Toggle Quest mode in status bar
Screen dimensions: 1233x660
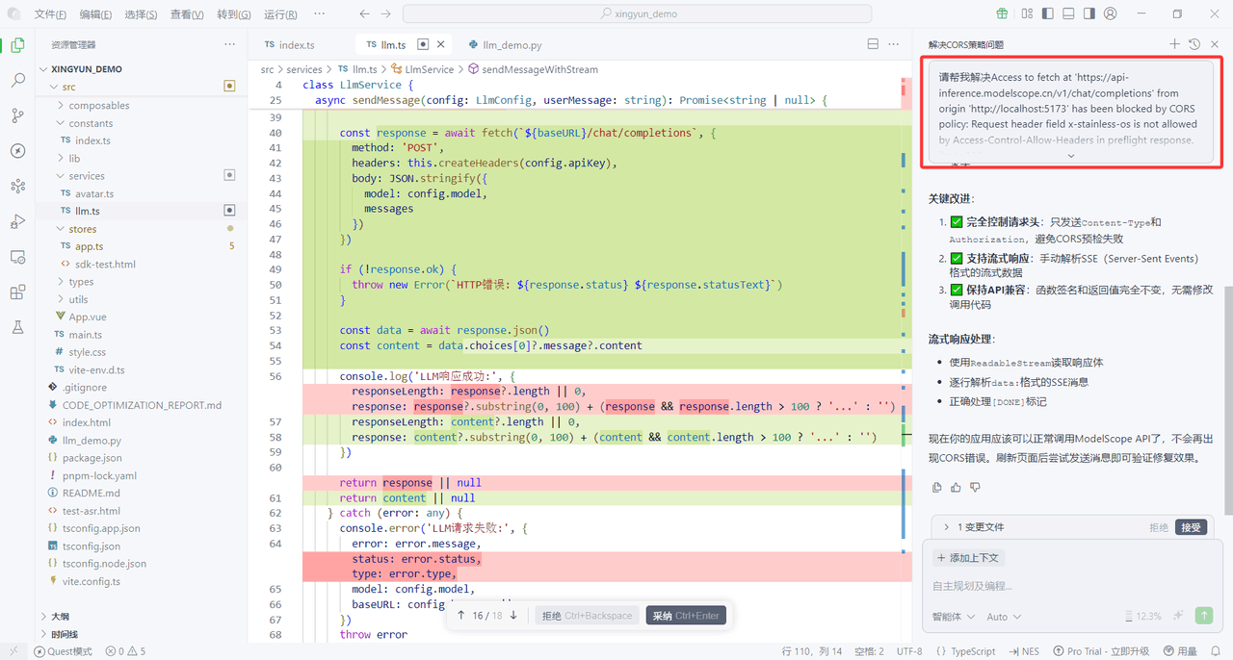point(64,651)
